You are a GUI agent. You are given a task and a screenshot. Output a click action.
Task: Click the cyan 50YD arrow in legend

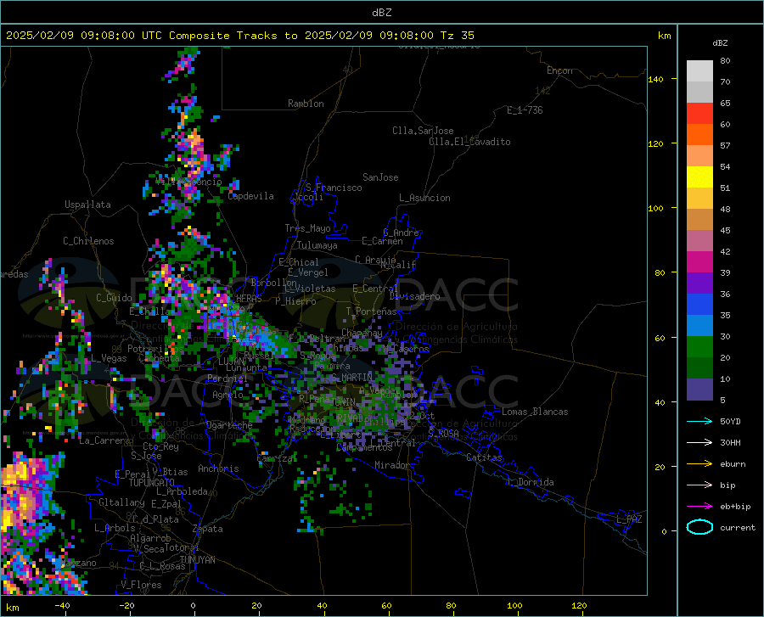pyautogui.click(x=699, y=421)
